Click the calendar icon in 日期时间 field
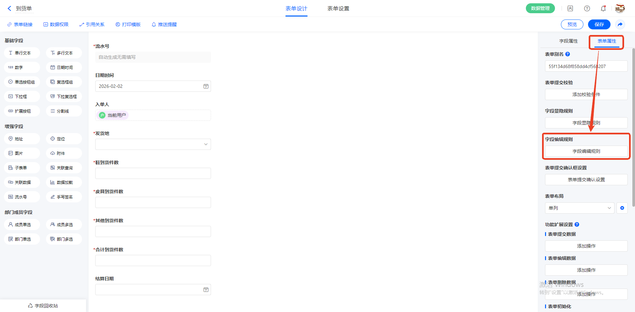This screenshot has width=635, height=312. tap(206, 86)
